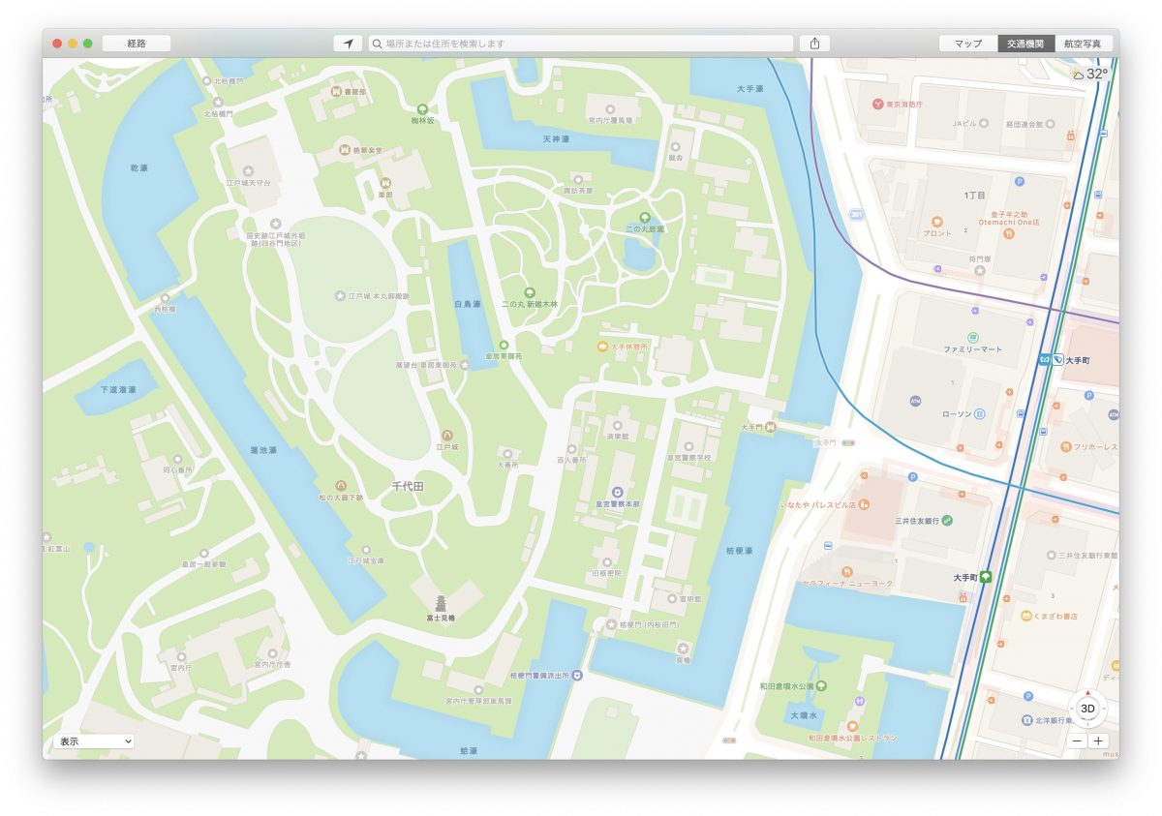Select the 三井住友銀行 bank icon
1162x816 pixels.
947,520
